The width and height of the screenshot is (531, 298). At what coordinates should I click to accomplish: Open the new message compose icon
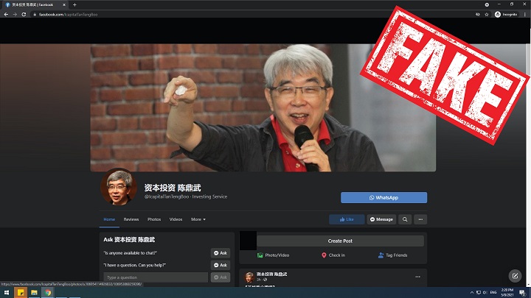(515, 276)
